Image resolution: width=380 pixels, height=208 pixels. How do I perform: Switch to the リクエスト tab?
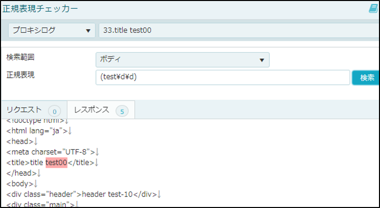[34, 110]
